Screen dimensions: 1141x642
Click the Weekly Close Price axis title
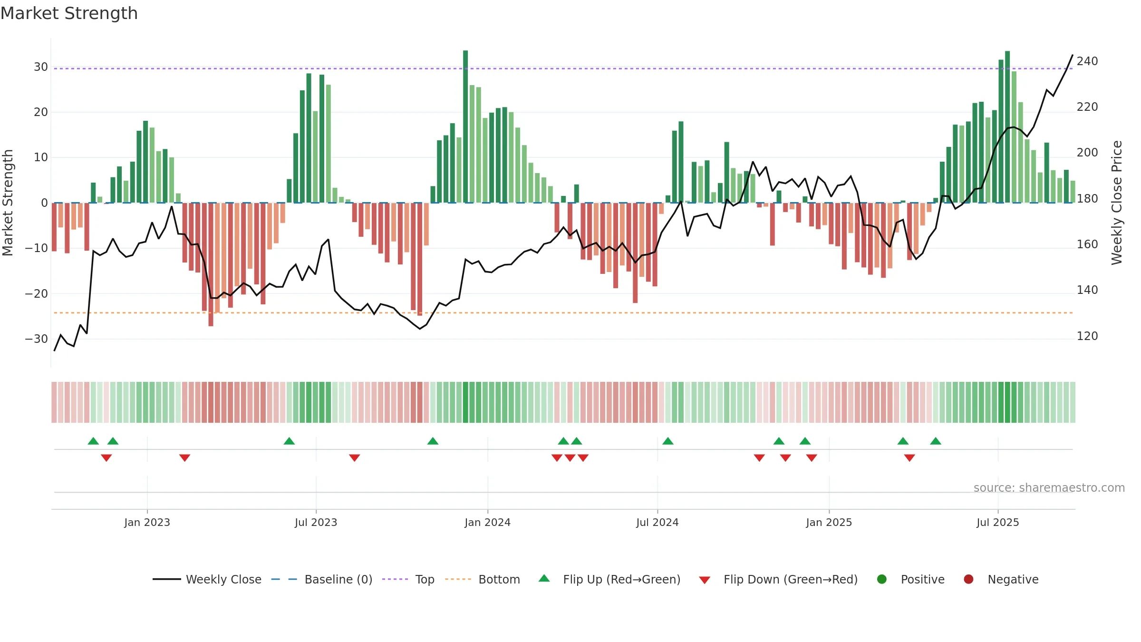[x=1117, y=203]
